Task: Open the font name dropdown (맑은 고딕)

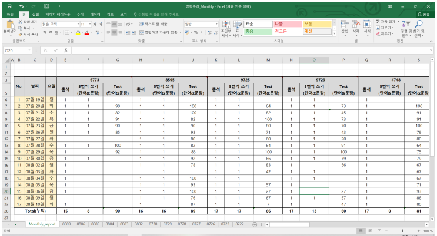Action: [x=78, y=24]
